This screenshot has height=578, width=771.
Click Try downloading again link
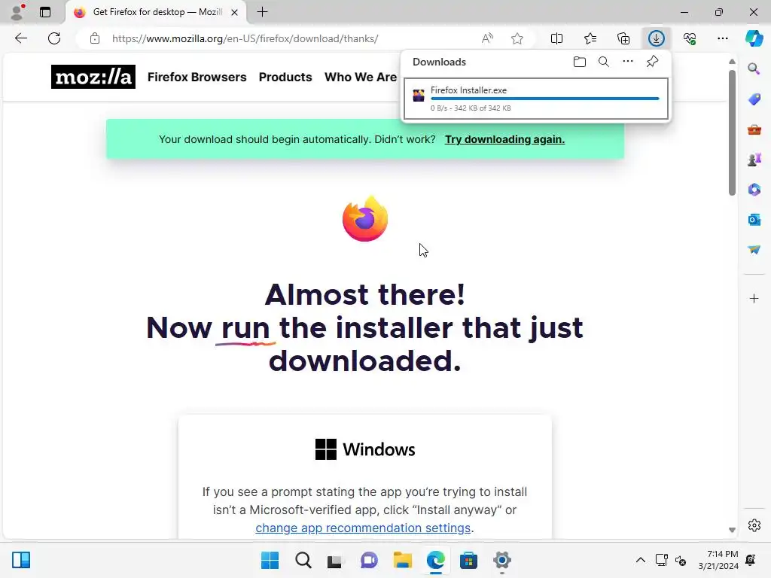click(504, 139)
